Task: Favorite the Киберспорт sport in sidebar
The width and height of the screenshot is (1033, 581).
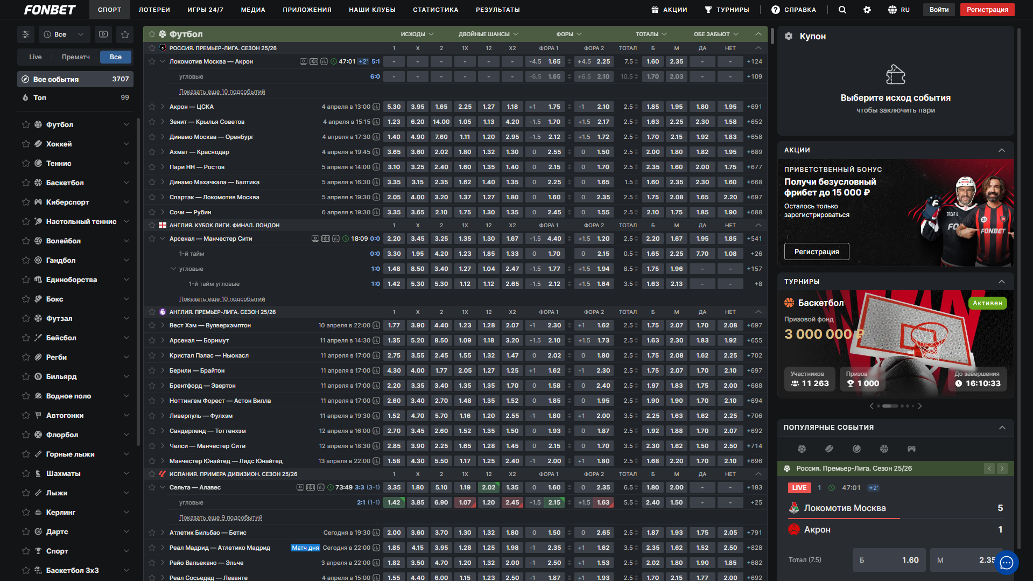Action: 26,202
